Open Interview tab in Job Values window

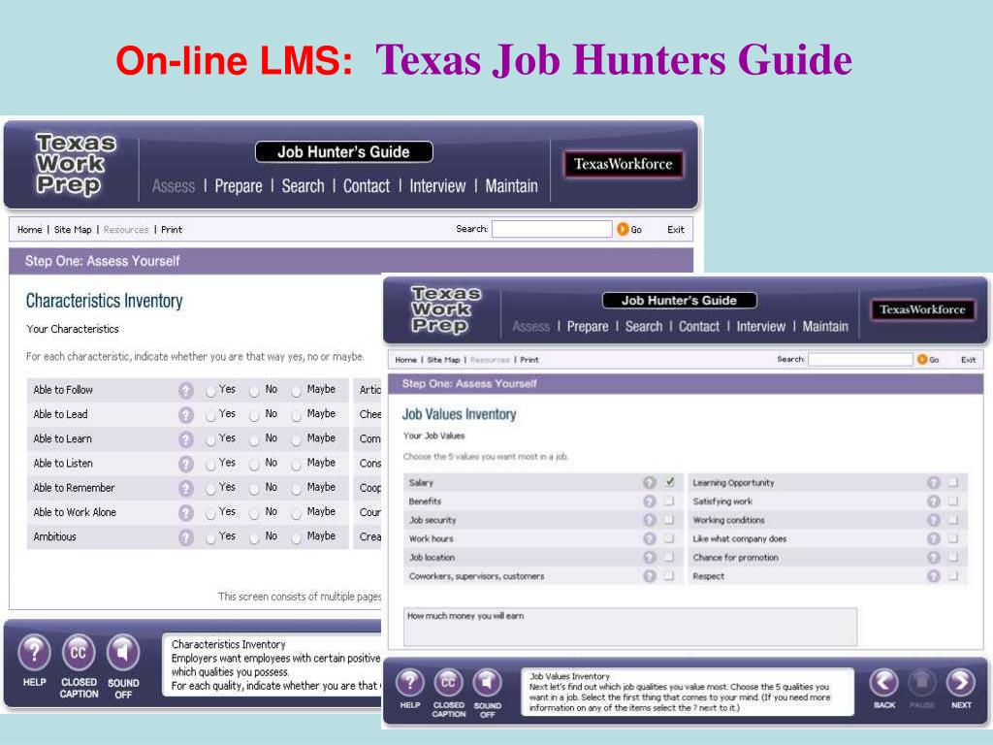pos(760,326)
